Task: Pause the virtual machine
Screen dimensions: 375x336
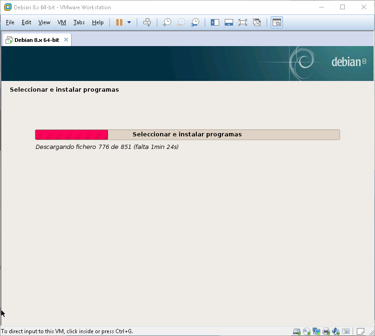Action: tap(119, 22)
